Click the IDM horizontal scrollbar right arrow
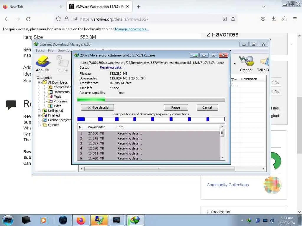This screenshot has height=226, width=302. (x=263, y=169)
